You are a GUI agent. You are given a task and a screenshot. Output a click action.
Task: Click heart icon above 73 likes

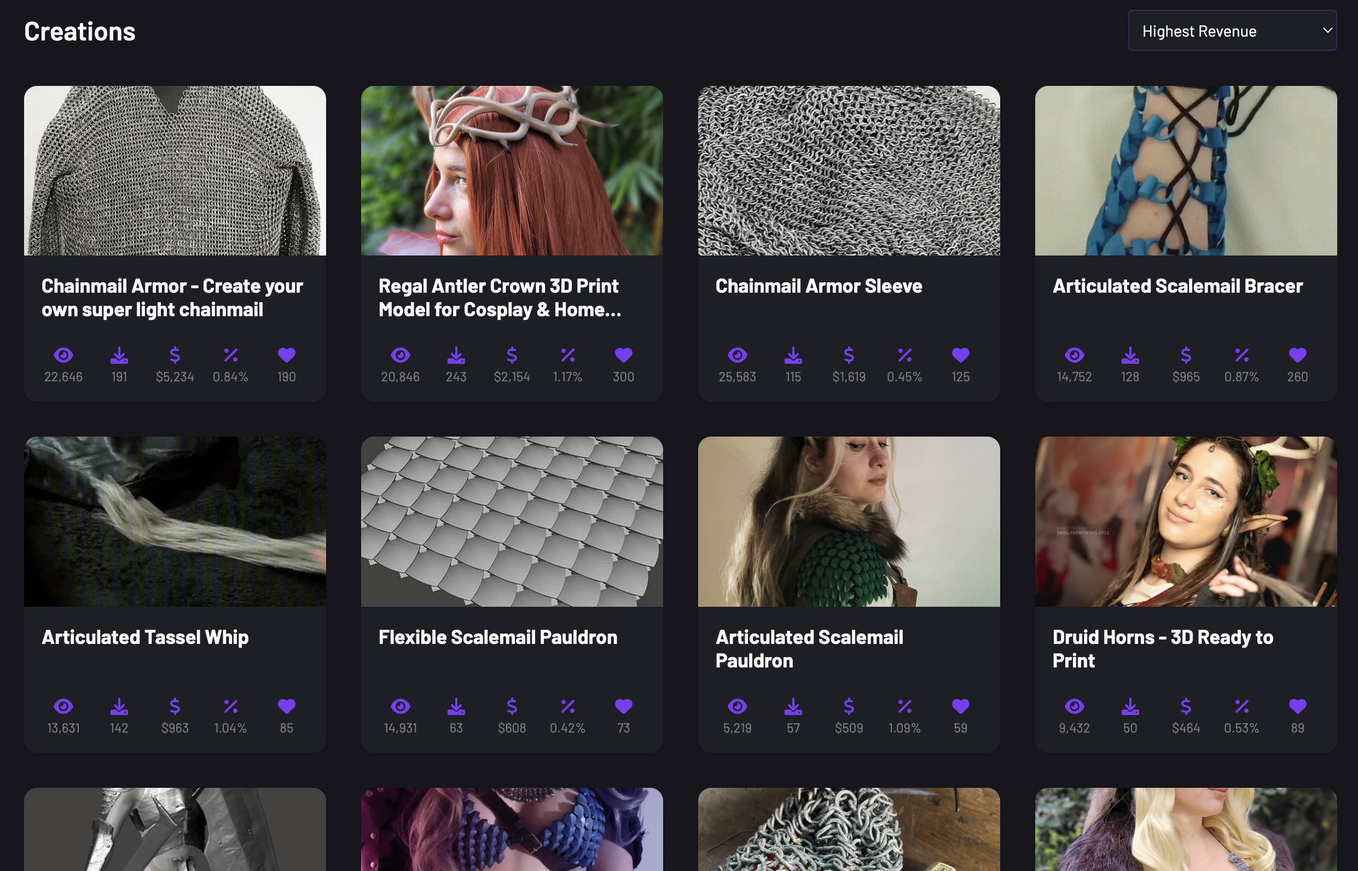pos(623,706)
